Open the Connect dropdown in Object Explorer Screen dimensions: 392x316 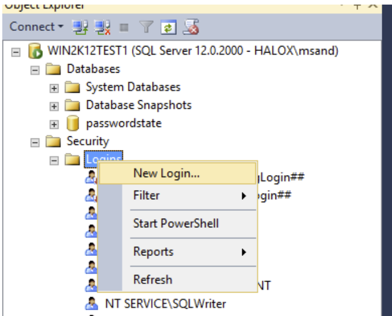coord(37,27)
